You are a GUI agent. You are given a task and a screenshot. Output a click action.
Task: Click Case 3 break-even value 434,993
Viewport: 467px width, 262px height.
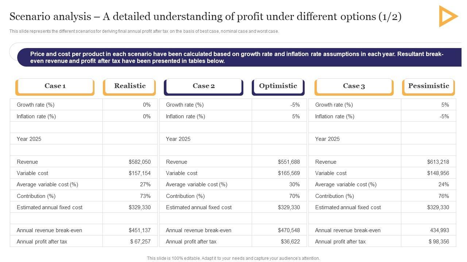point(439,230)
